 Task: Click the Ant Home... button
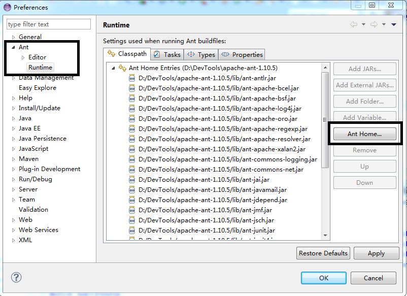click(365, 134)
